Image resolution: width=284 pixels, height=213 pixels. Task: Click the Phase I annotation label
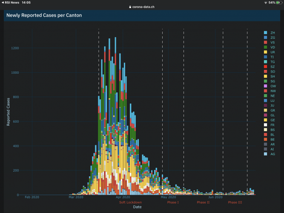(x=173, y=202)
